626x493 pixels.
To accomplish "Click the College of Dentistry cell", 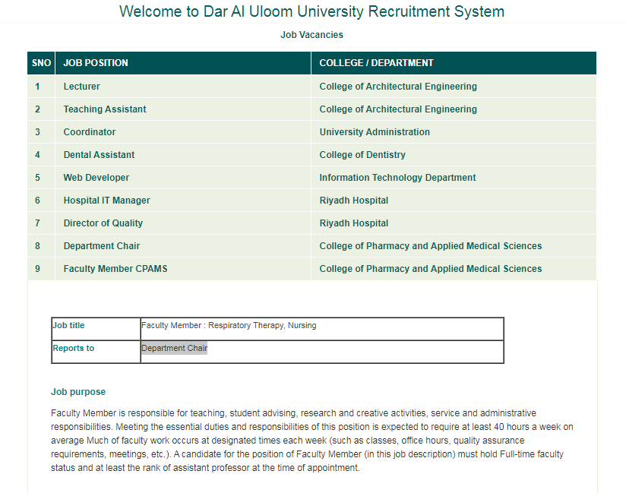I will click(362, 155).
